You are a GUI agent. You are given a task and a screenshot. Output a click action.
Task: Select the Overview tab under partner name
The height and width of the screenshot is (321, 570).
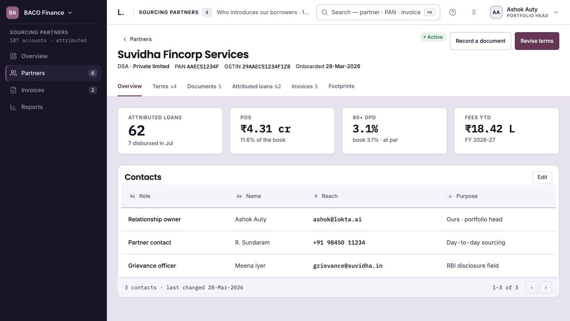130,86
